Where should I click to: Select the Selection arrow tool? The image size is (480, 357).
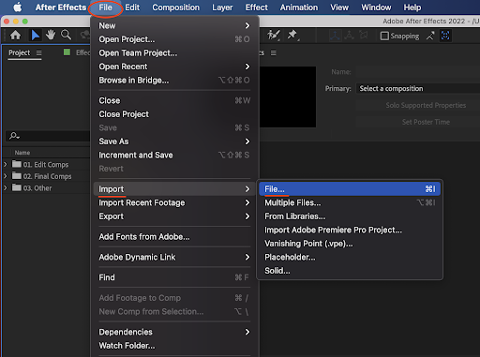36,36
